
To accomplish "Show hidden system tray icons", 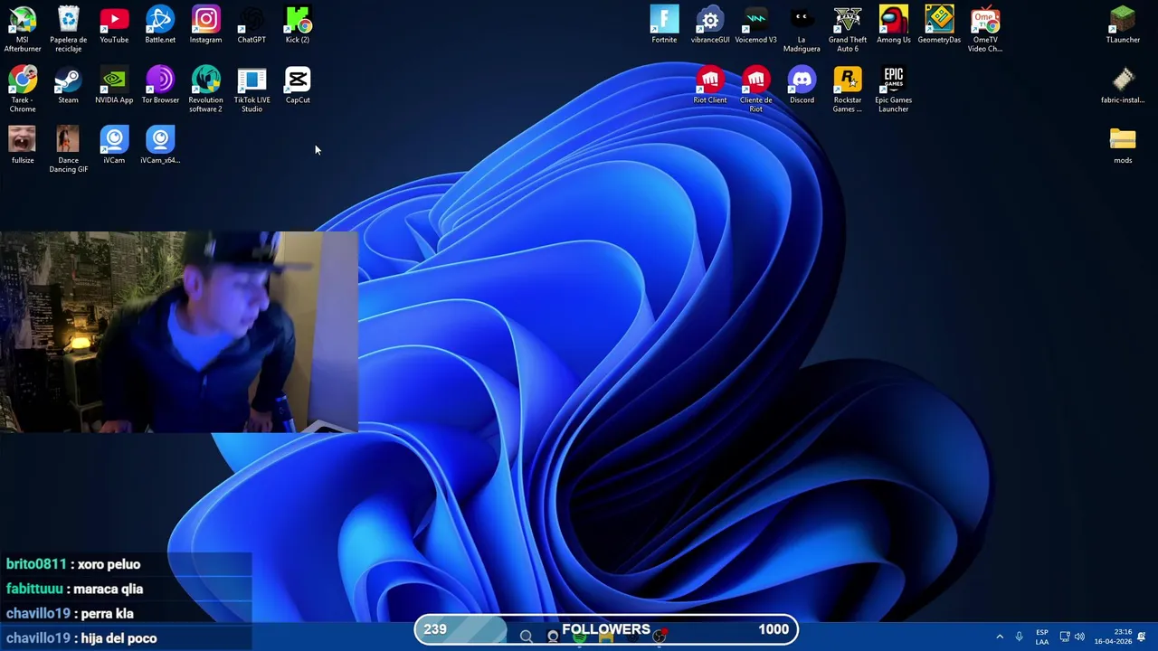I will [1000, 637].
